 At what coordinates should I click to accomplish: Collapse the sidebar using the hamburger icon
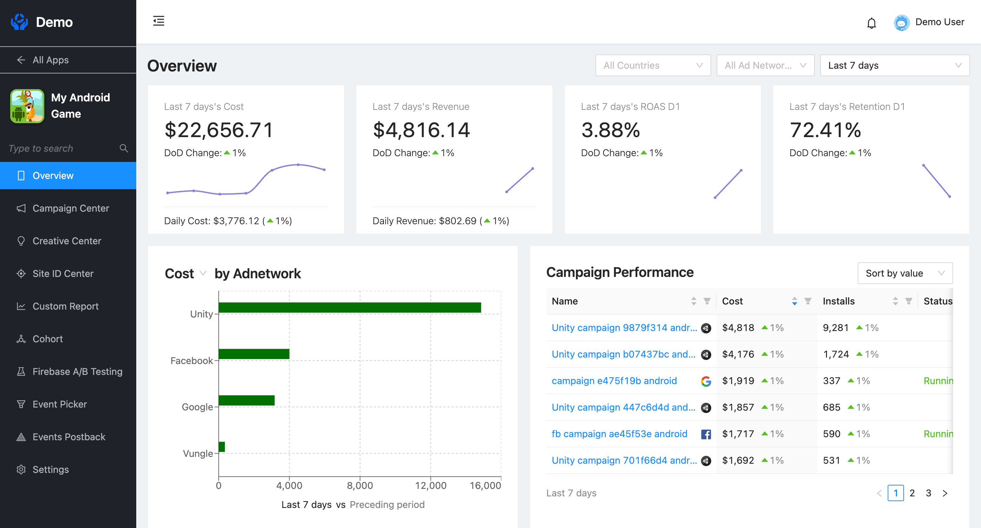(159, 21)
